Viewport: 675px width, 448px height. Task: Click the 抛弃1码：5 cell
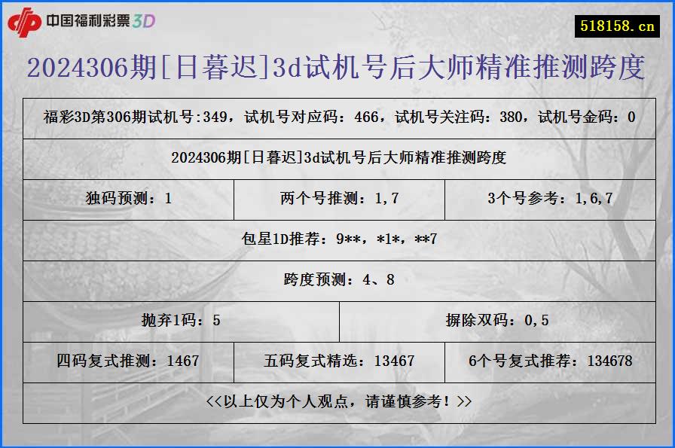click(x=181, y=319)
